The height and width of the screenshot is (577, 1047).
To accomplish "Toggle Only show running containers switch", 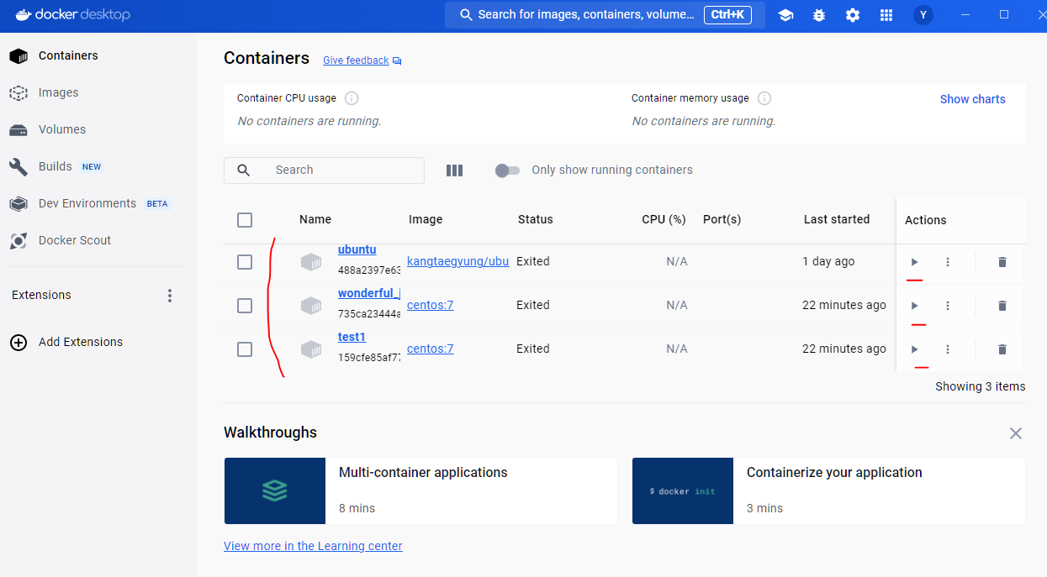I will coord(507,170).
